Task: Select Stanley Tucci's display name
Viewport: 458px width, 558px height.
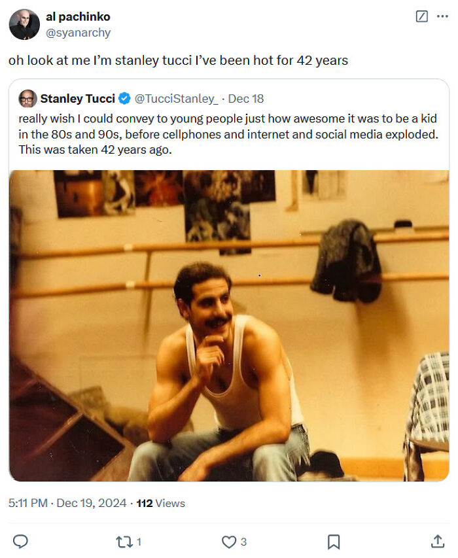Action: click(x=77, y=99)
